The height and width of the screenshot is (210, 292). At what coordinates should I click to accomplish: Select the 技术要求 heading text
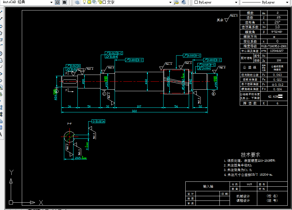pos(250,154)
